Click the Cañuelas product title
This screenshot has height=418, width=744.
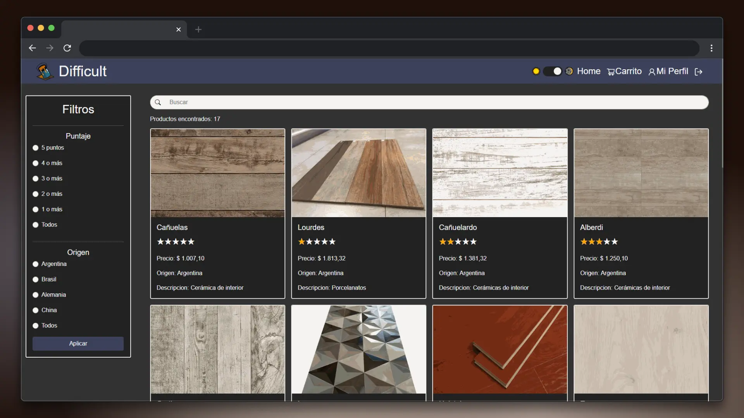click(x=172, y=228)
